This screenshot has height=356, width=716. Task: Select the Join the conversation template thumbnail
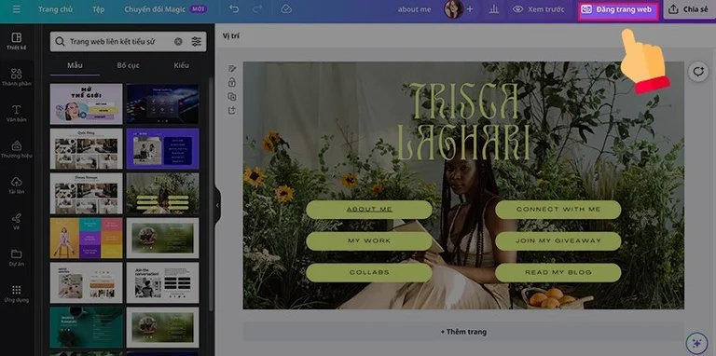coord(162,282)
